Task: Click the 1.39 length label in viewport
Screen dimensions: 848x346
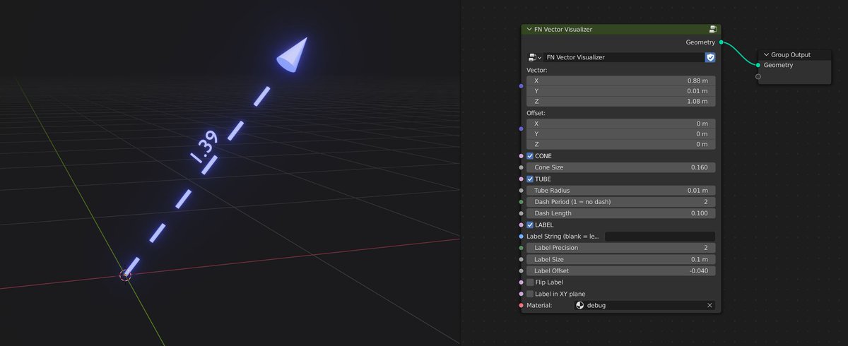Action: (204, 147)
